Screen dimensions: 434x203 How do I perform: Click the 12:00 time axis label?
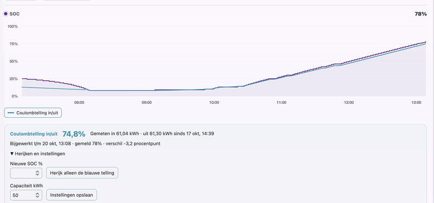pyautogui.click(x=349, y=103)
